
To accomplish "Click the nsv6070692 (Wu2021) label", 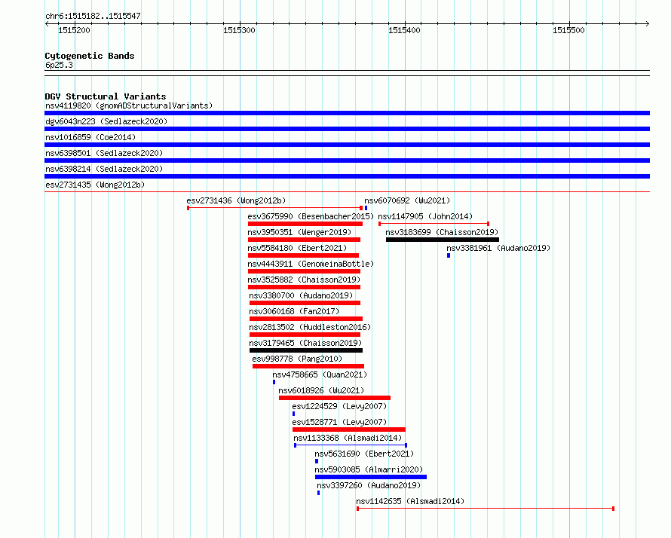I will click(407, 200).
